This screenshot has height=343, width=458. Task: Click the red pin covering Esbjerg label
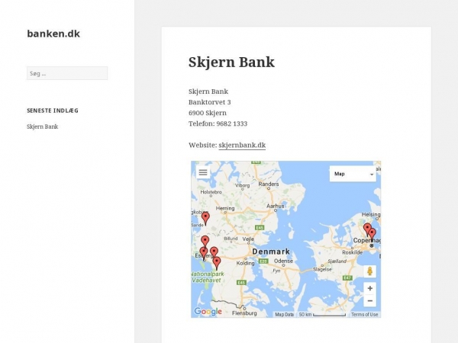203,253
